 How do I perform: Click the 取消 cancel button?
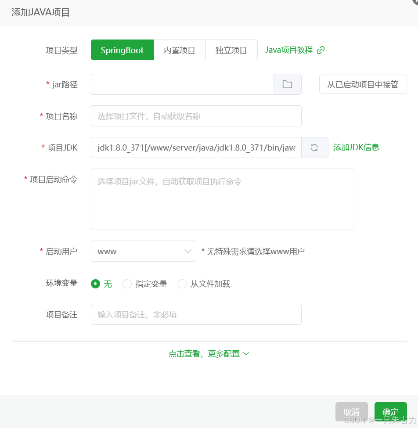pyautogui.click(x=352, y=412)
